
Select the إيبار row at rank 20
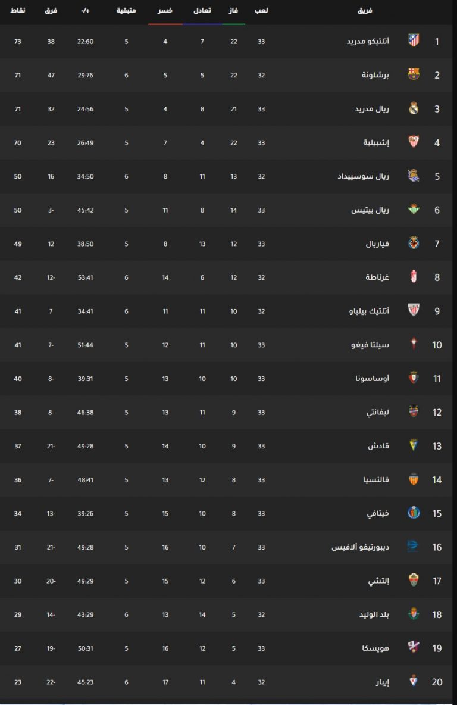[226, 682]
